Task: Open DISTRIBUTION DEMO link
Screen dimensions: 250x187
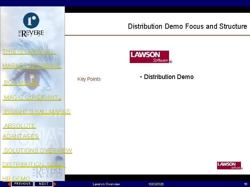Action: click(x=34, y=164)
